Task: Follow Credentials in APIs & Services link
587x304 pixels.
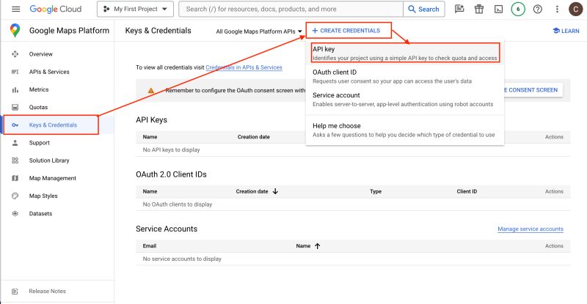Action: click(244, 67)
